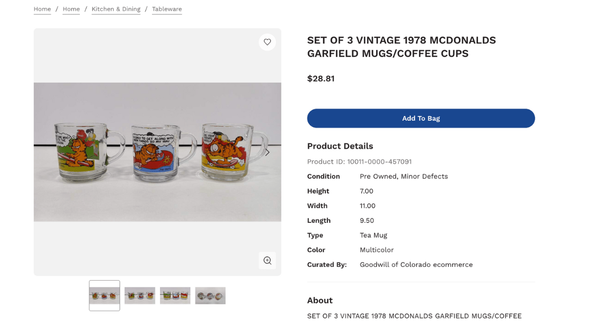The height and width of the screenshot is (321, 614).
Task: Go to the first Home breadcrumb link
Action: 42,9
